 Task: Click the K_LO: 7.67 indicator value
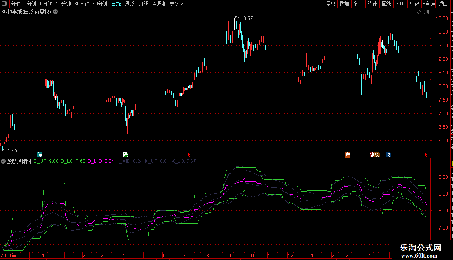pyautogui.click(x=184, y=162)
